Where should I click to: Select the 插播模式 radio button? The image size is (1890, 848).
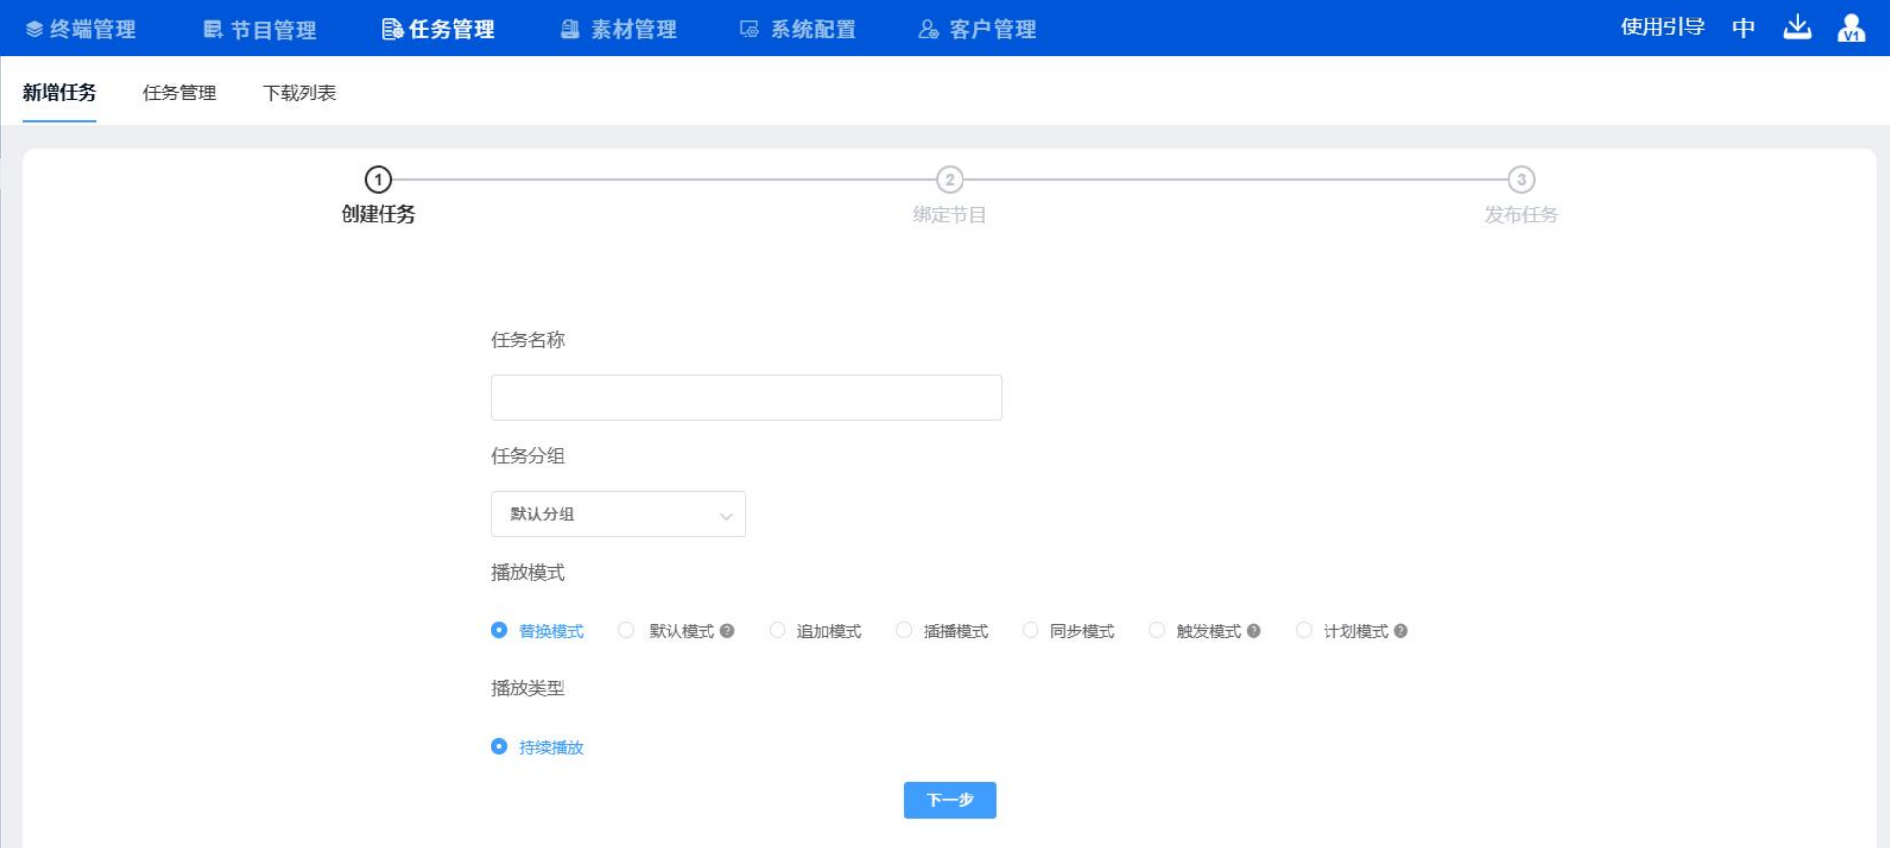coord(904,631)
